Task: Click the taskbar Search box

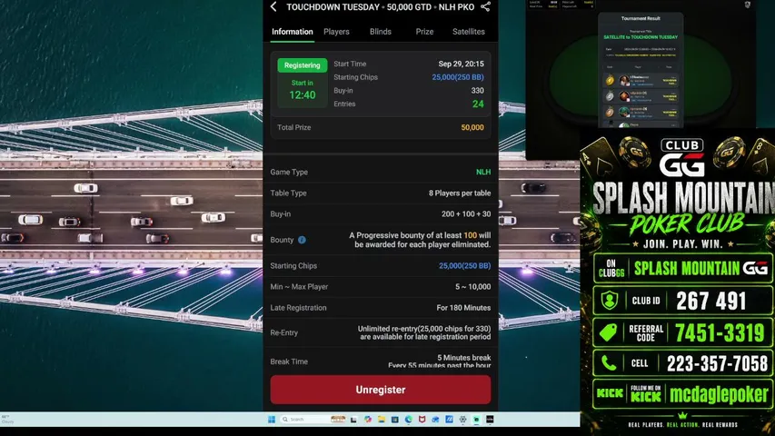Action: (x=313, y=419)
